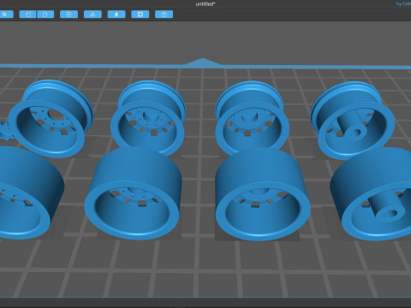The width and height of the screenshot is (411, 308).
Task: Select upper-row wheel rim with protruding hub cylinder
Action: pyautogui.click(x=353, y=121)
